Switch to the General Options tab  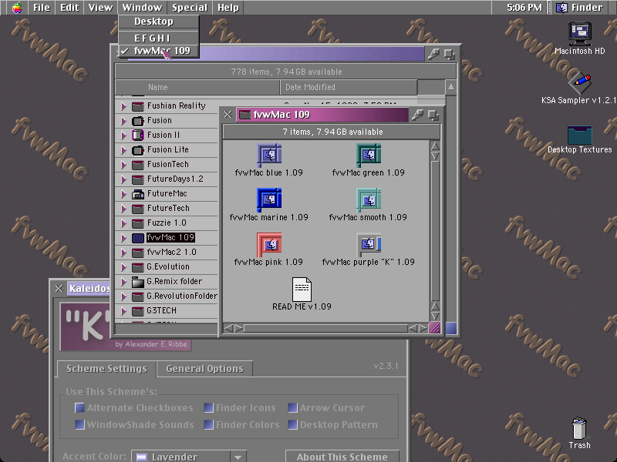tap(204, 369)
